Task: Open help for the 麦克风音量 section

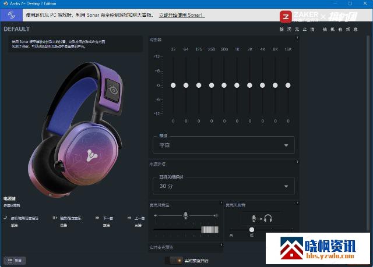Action: (221, 203)
